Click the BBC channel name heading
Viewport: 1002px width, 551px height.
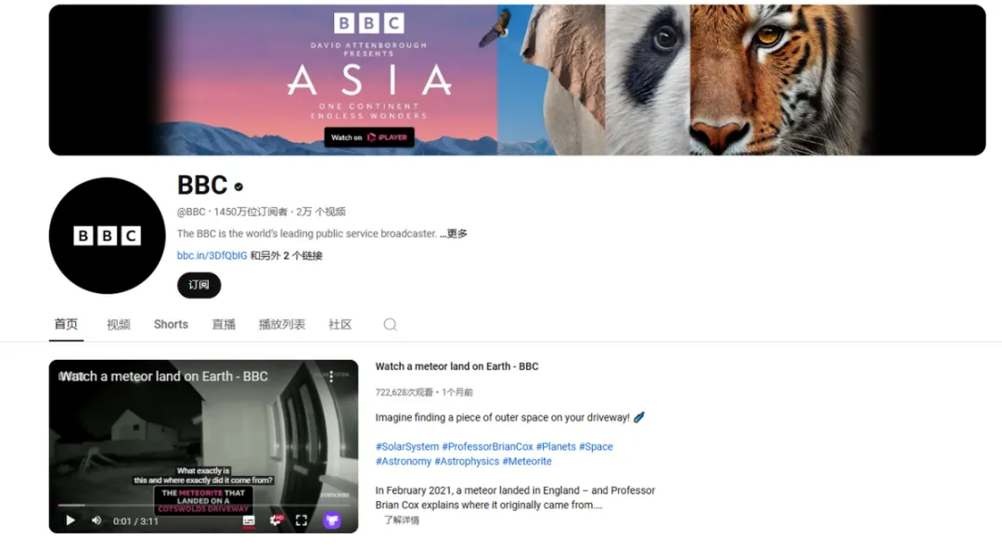[x=202, y=186]
